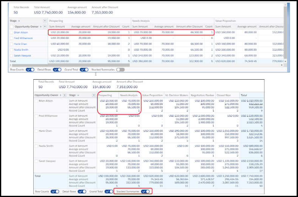
Task: Click the Value Proposition group header in top report
Action: click(225, 21)
